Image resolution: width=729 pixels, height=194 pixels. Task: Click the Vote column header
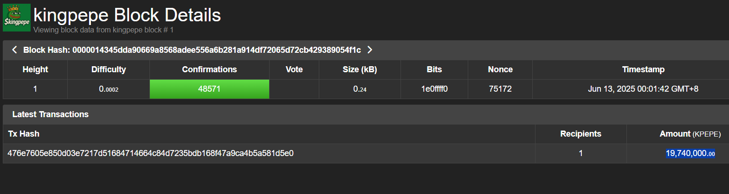point(294,69)
